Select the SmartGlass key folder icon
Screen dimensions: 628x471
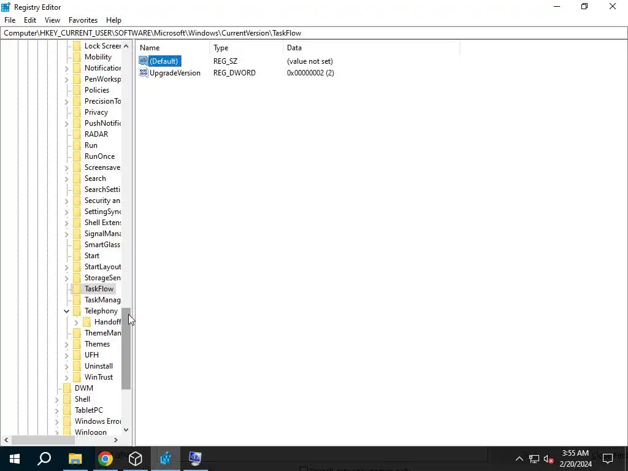[77, 244]
